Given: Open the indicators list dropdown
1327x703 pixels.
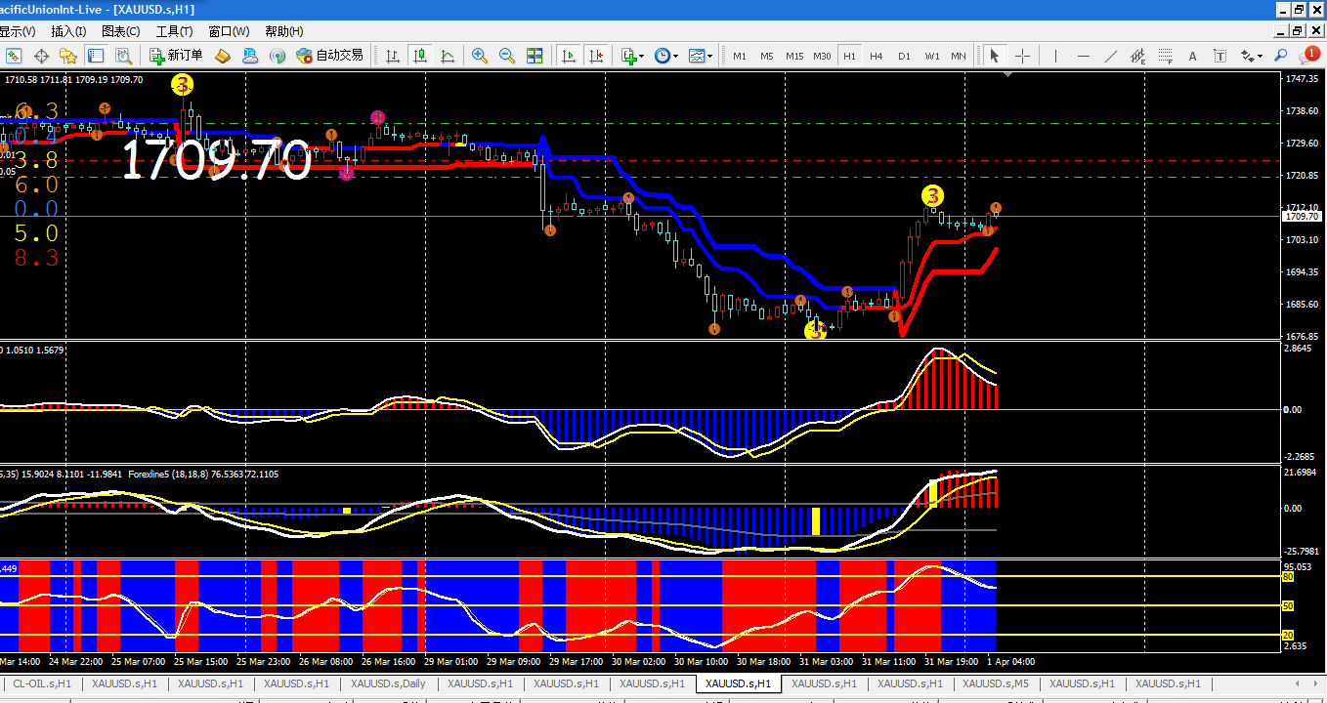Looking at the screenshot, I should 631,56.
